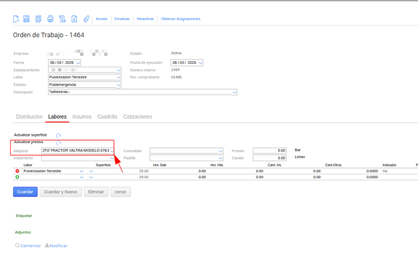Expand the Contratista dropdown
This screenshot has height=254, width=418.
tap(221, 150)
